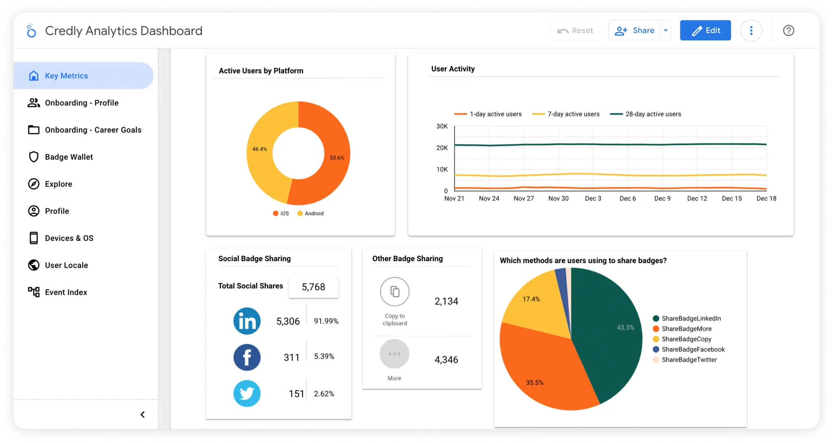Open the Event Index page label
The height and width of the screenshot is (443, 833).
[x=66, y=292]
